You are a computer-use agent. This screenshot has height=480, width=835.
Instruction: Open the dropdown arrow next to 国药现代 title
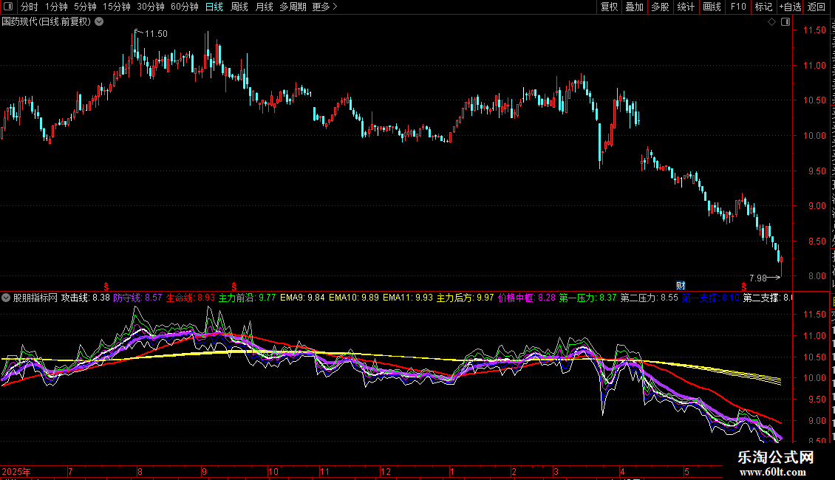click(x=99, y=22)
